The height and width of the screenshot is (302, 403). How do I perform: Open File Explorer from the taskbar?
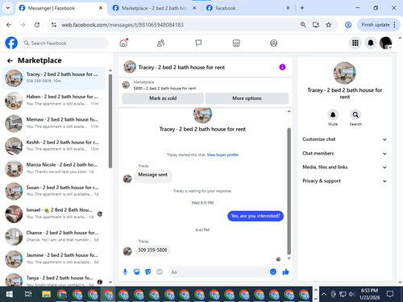[46, 295]
